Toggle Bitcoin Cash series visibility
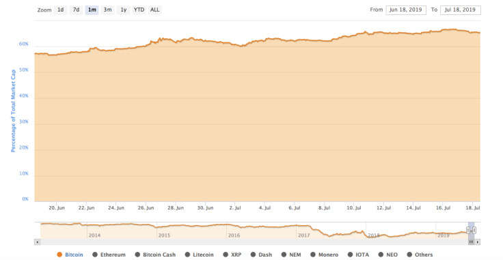503x260 pixels. point(155,255)
